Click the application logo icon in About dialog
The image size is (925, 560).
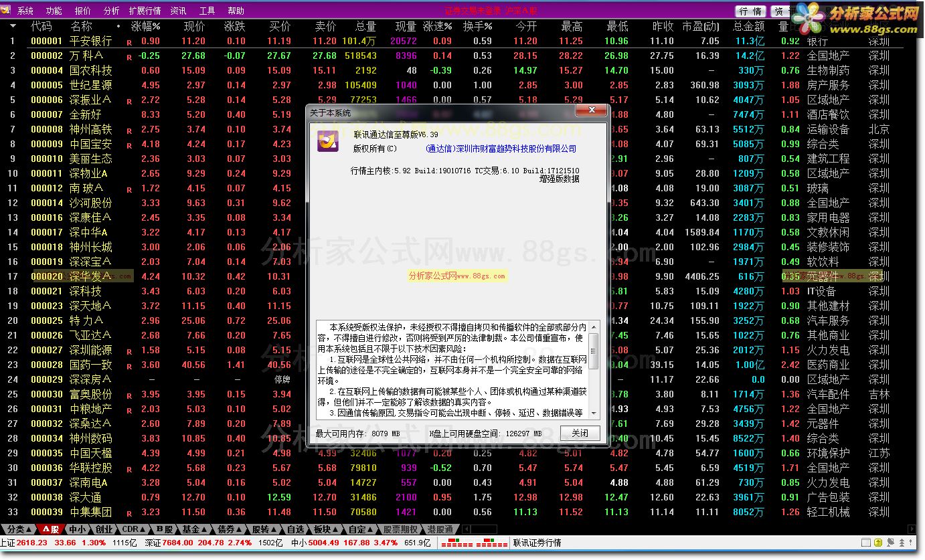pyautogui.click(x=328, y=141)
